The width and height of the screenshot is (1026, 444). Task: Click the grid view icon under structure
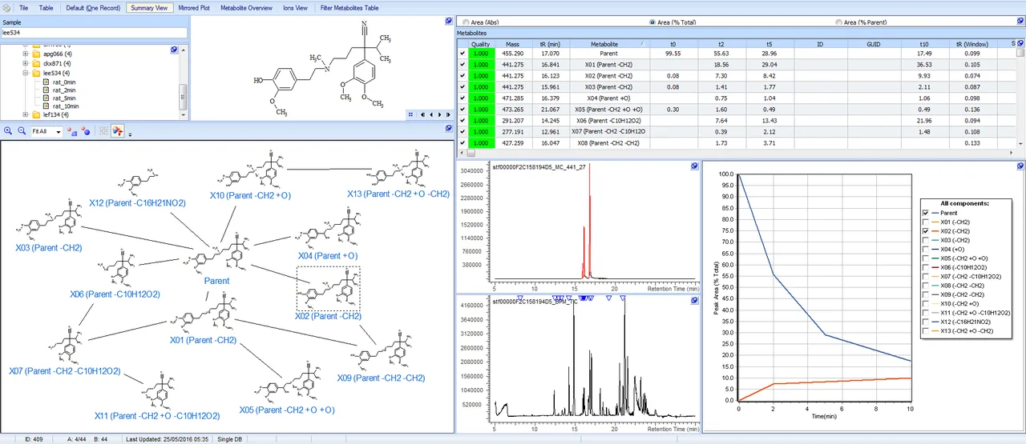[x=410, y=114]
